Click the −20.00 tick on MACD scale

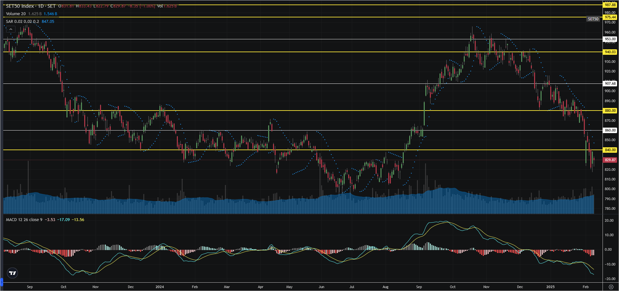(x=609, y=279)
